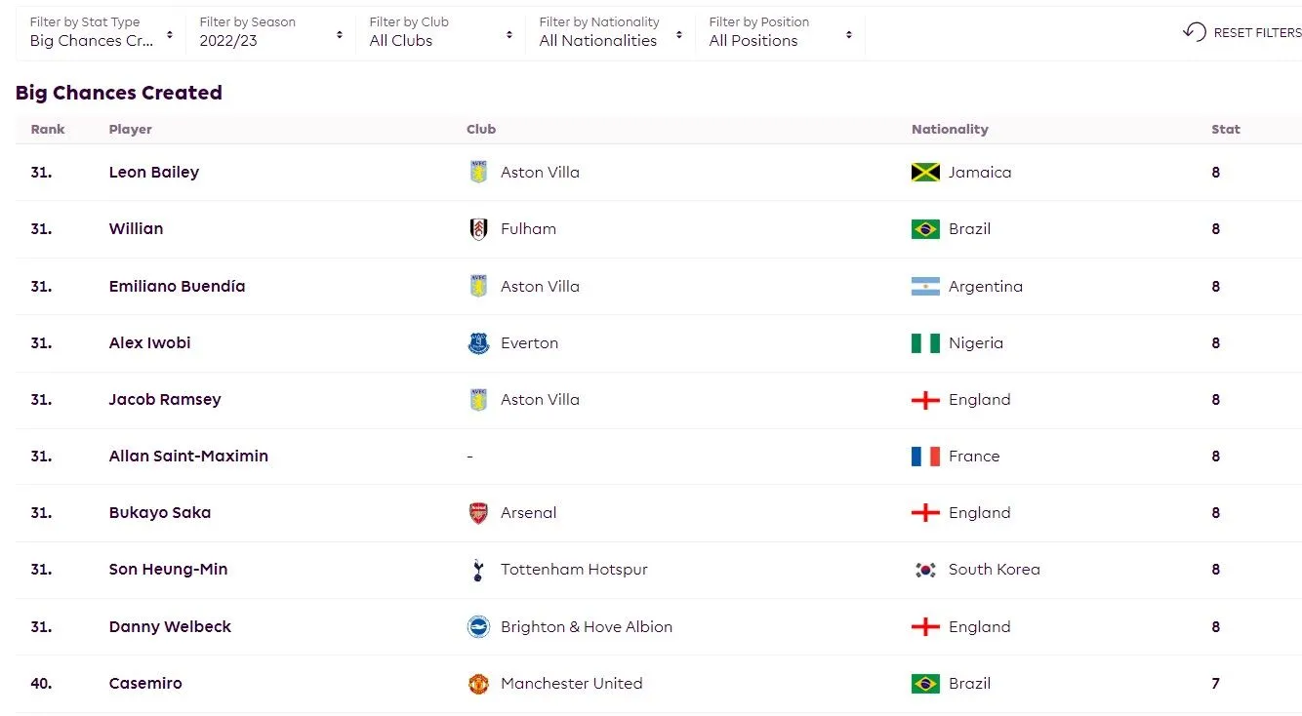Screen dimensions: 1302x716
Task: Click the South Korea flag icon
Action: coord(925,570)
